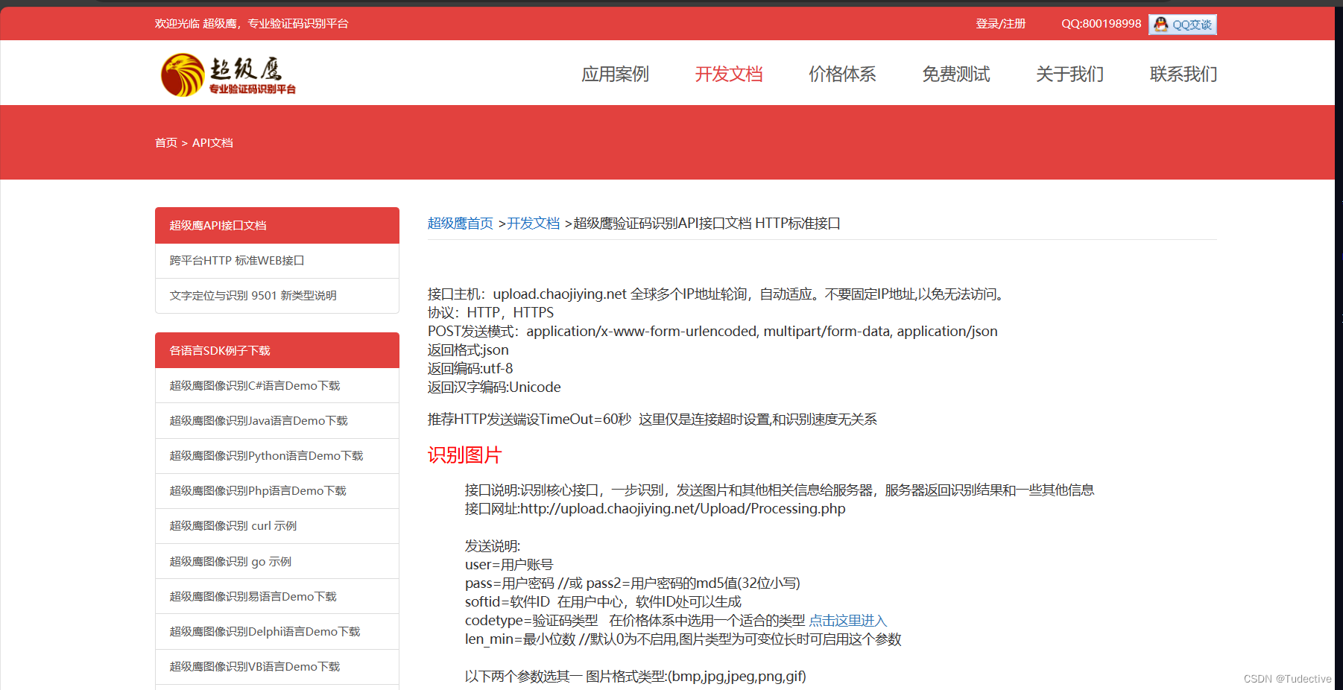The image size is (1343, 690).
Task: Click the 超级鹰 eagle logo
Action: click(229, 75)
